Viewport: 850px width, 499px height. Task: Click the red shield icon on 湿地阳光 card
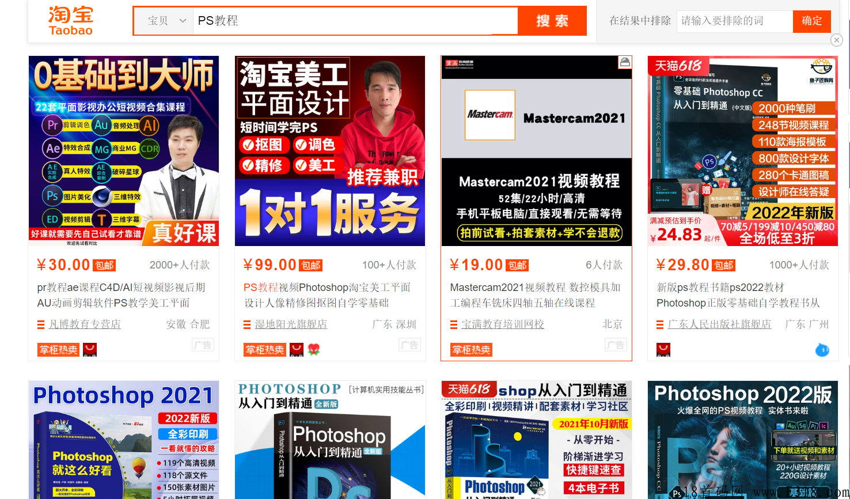tap(296, 350)
